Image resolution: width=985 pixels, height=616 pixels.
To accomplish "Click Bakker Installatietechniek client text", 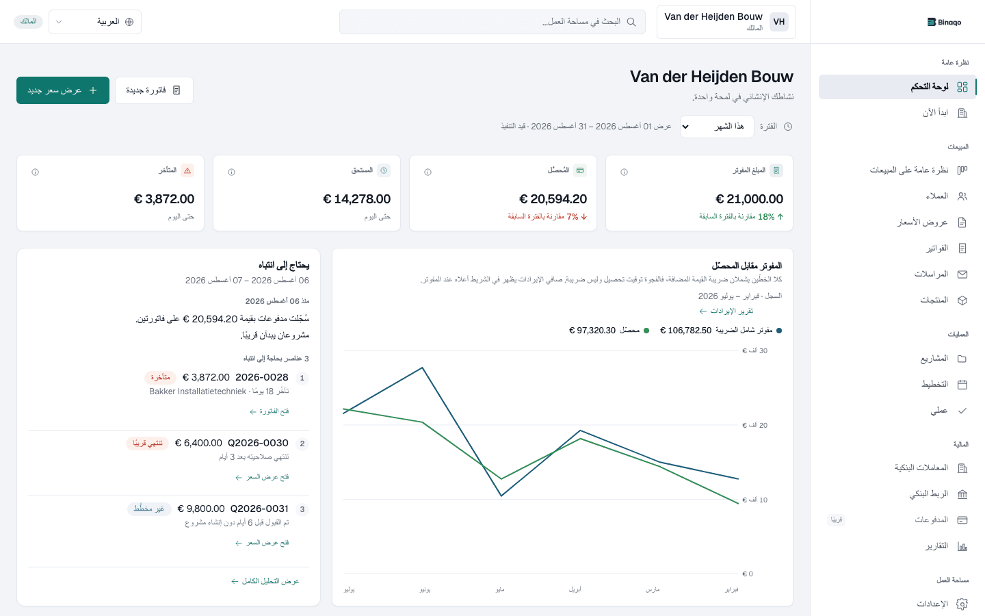I will [198, 392].
